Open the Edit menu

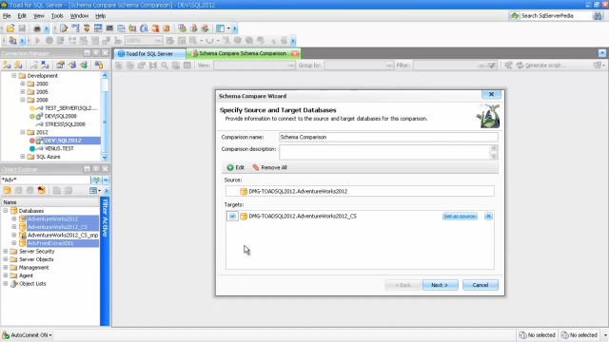tap(22, 16)
